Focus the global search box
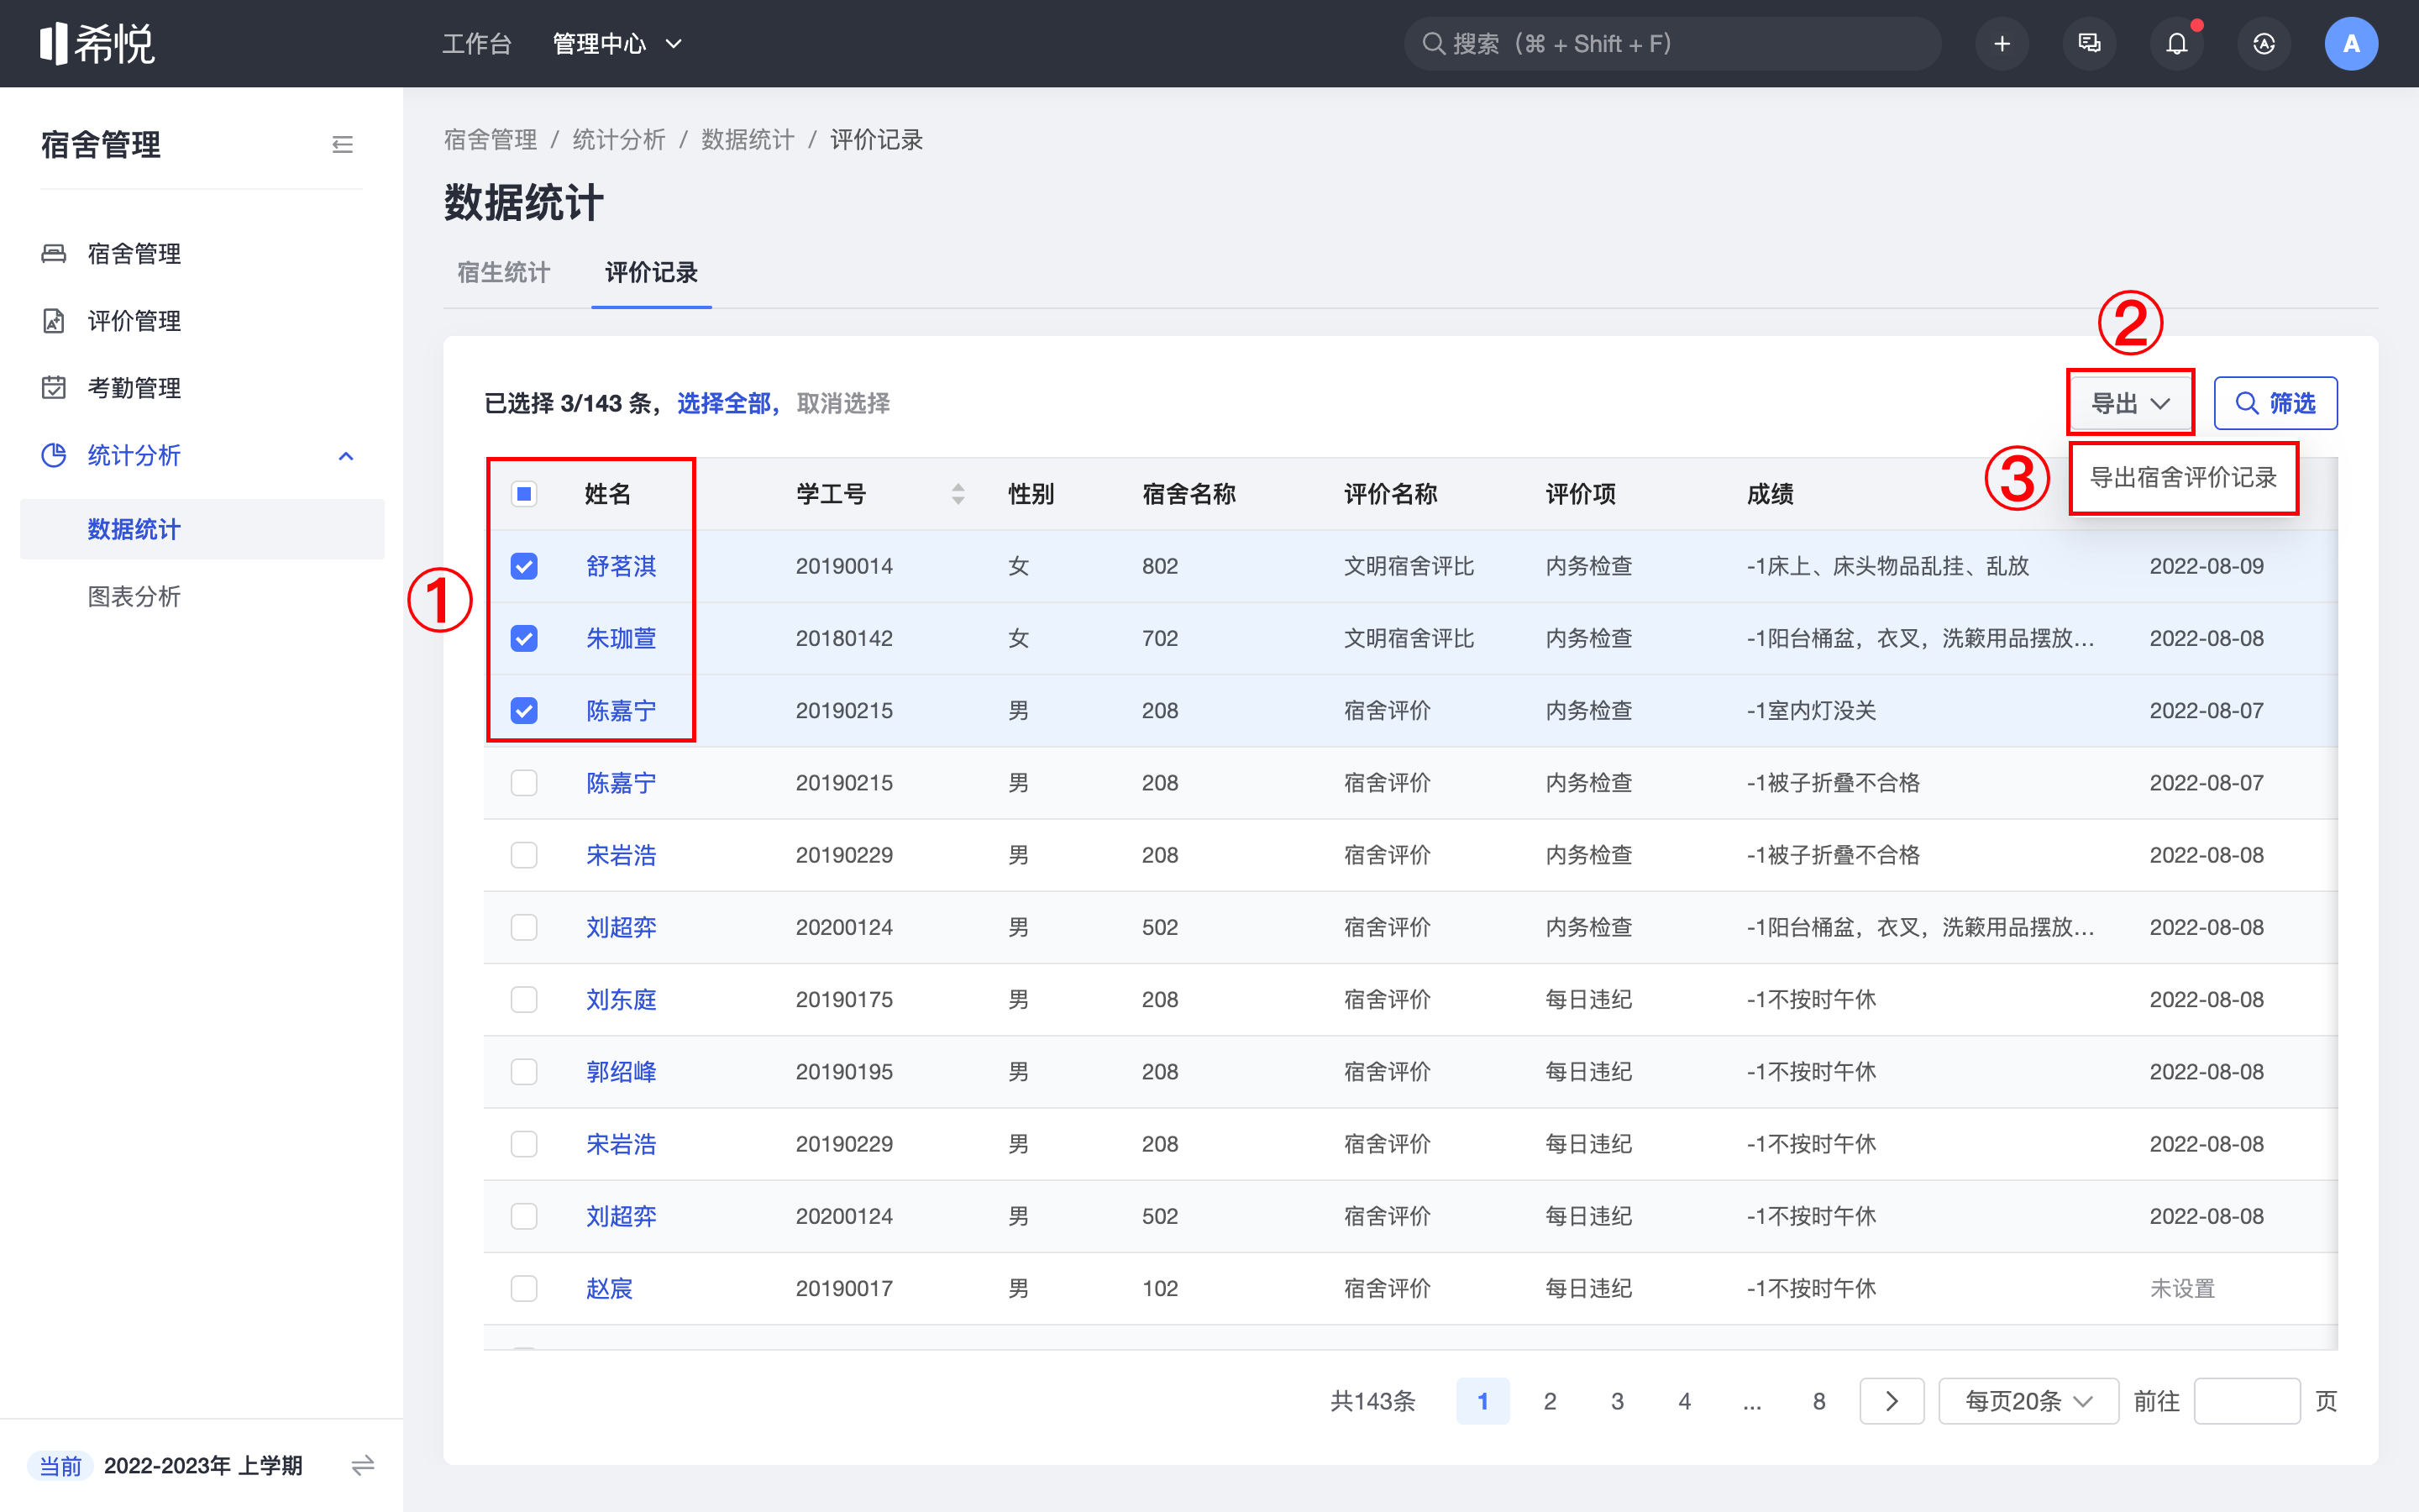Image resolution: width=2419 pixels, height=1512 pixels. pos(1672,44)
